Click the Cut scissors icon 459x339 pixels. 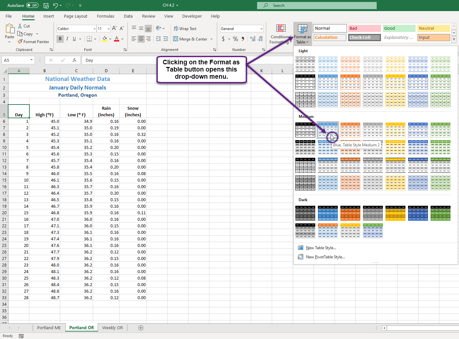coord(20,26)
